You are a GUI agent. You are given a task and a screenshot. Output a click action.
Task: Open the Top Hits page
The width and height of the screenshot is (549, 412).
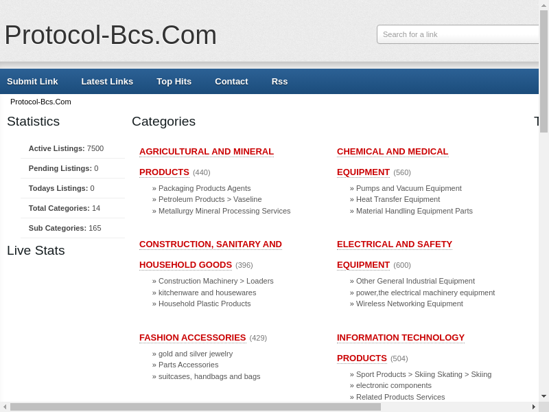(x=174, y=81)
